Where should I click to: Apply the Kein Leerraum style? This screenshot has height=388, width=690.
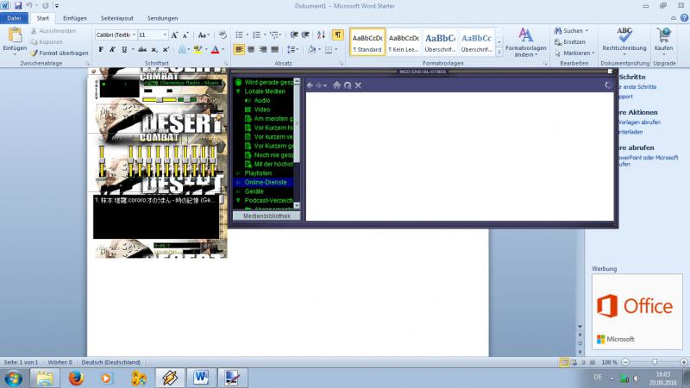(404, 42)
